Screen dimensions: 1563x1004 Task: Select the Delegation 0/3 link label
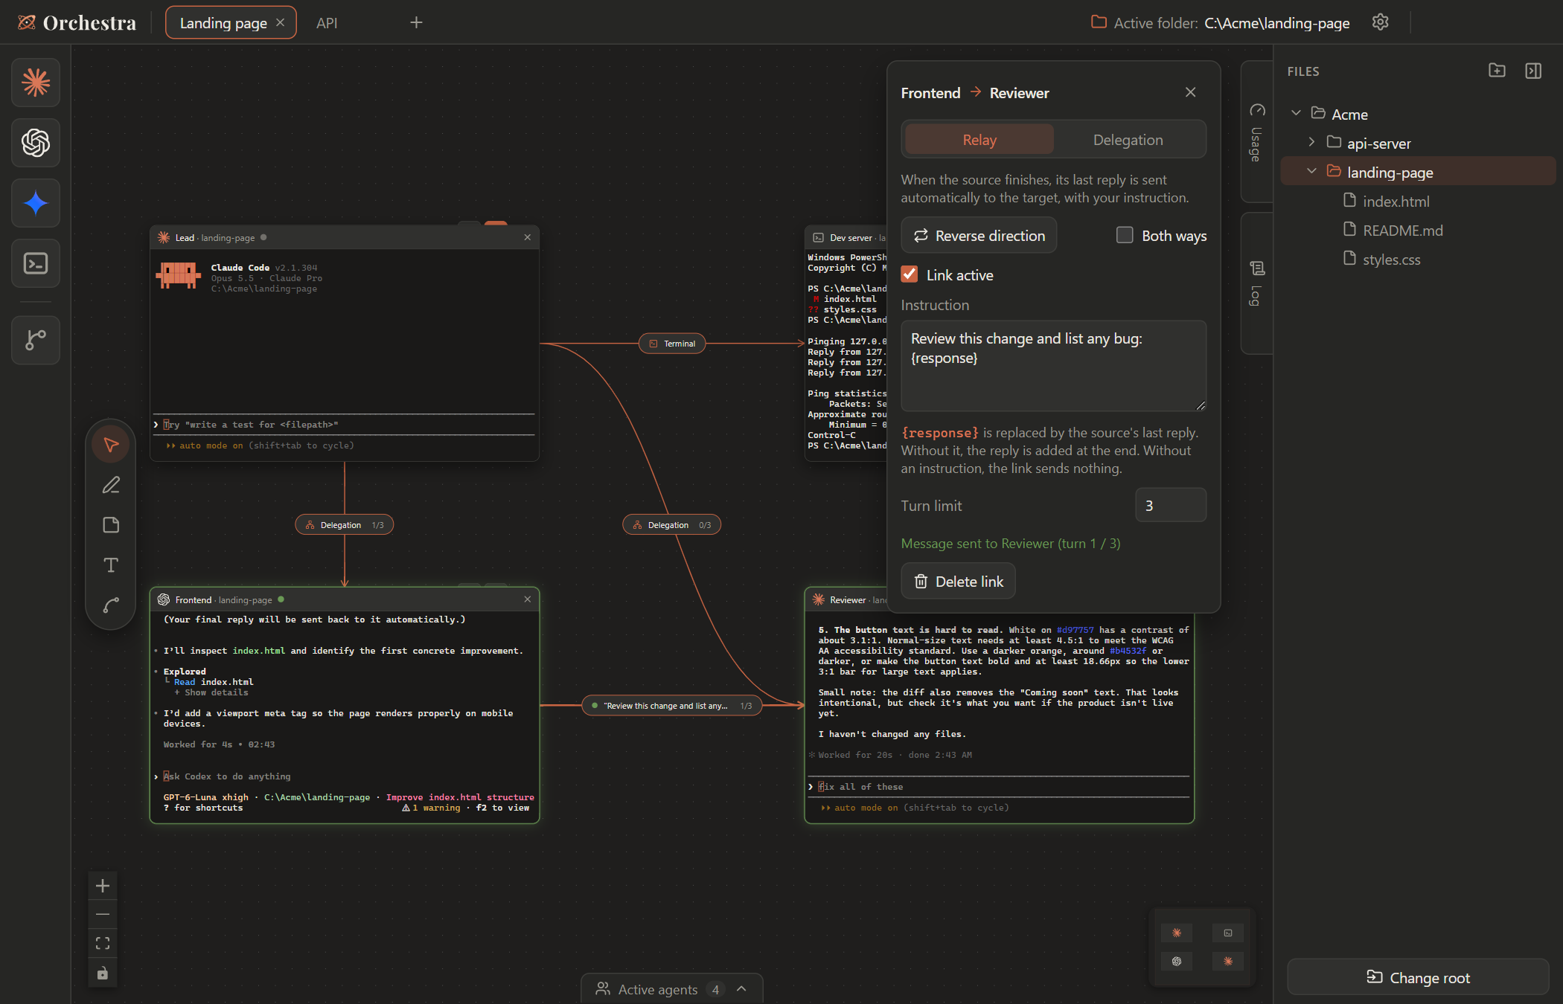671,525
